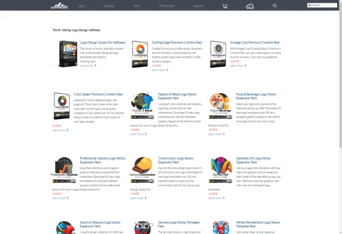Click the Winter Wonderland snowflake image

(221, 227)
